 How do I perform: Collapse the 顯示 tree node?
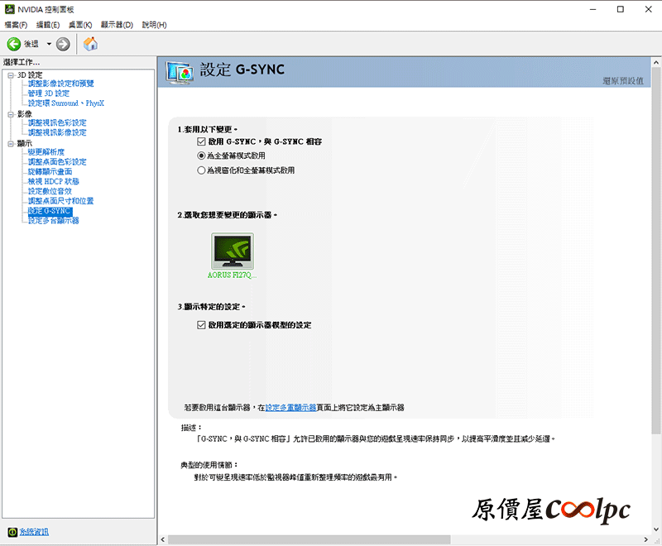tap(11, 144)
